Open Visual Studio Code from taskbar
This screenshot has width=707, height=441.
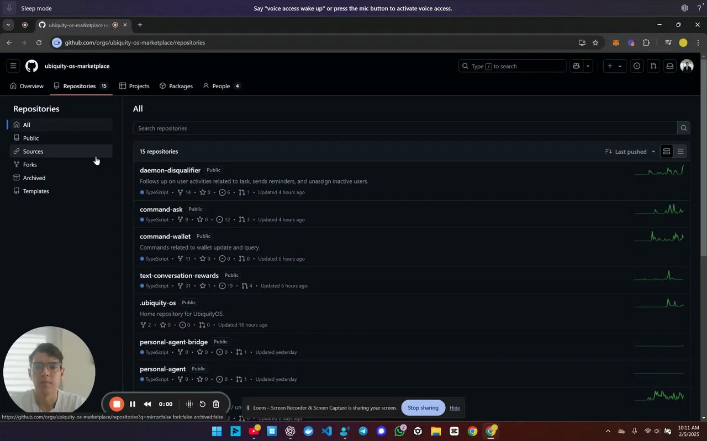click(326, 431)
